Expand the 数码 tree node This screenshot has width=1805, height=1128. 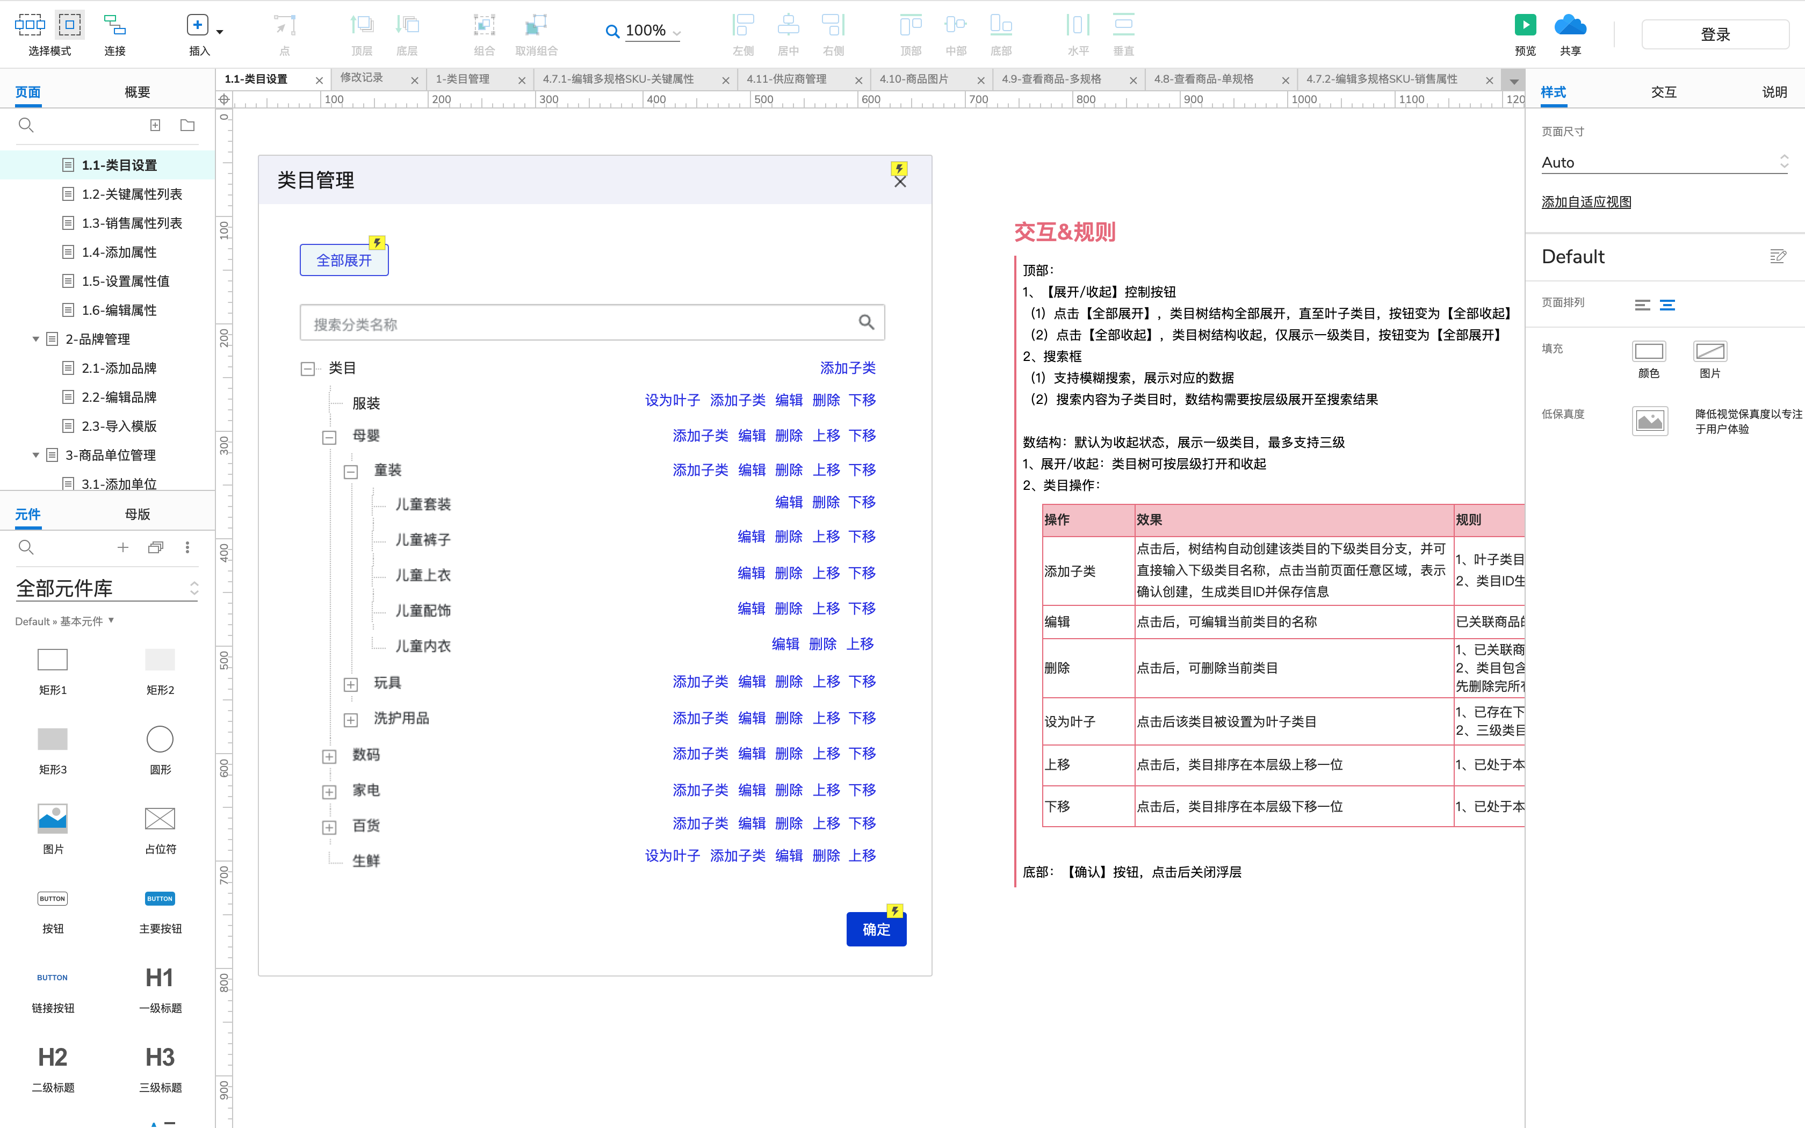tap(329, 756)
